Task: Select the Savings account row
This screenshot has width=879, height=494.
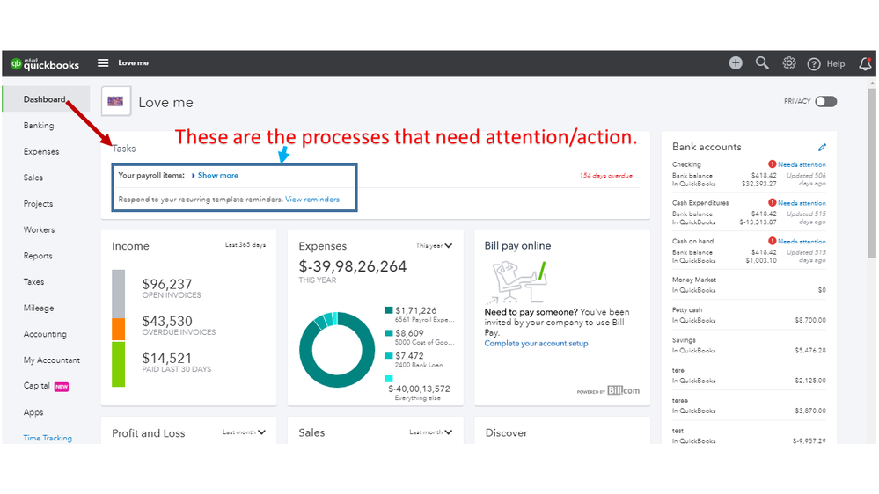Action: [x=749, y=345]
